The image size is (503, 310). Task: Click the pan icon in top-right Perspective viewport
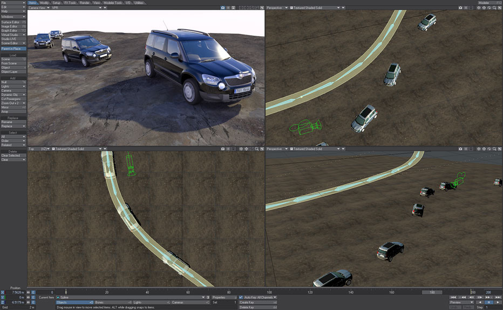point(484,8)
